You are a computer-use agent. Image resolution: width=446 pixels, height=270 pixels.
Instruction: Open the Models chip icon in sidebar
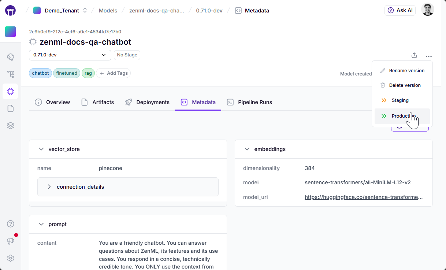pyautogui.click(x=10, y=91)
